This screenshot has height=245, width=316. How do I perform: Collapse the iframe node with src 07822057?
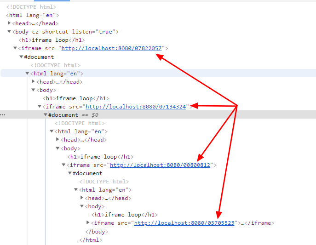pos(15,48)
